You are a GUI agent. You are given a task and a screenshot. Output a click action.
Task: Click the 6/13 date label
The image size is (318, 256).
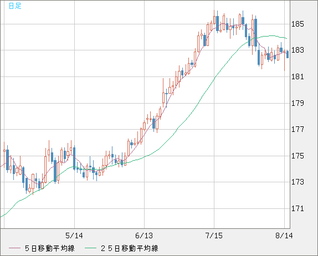click(x=144, y=235)
